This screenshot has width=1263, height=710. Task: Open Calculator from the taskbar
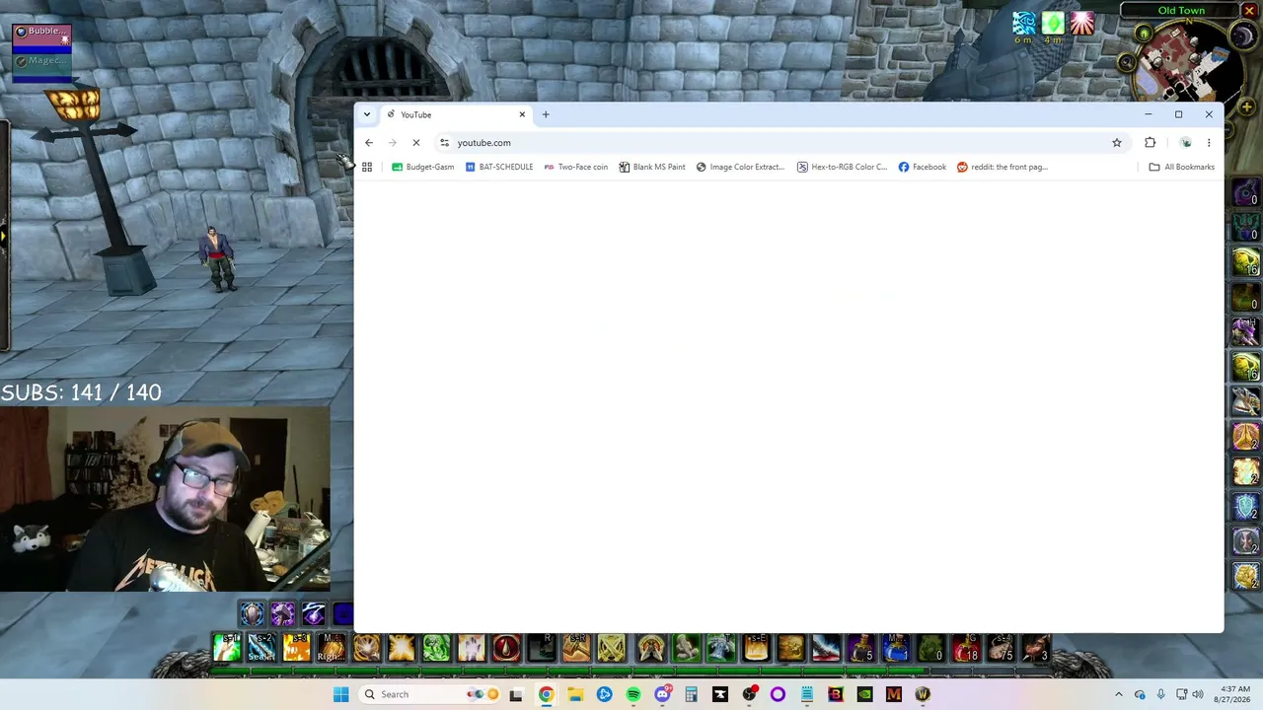pos(691,694)
